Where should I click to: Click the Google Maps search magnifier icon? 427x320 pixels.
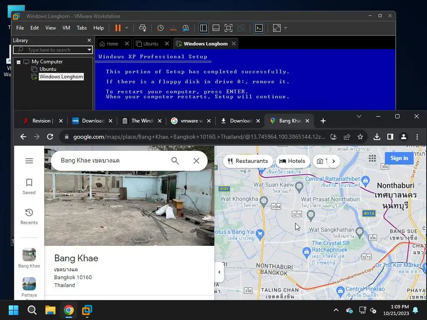175,161
